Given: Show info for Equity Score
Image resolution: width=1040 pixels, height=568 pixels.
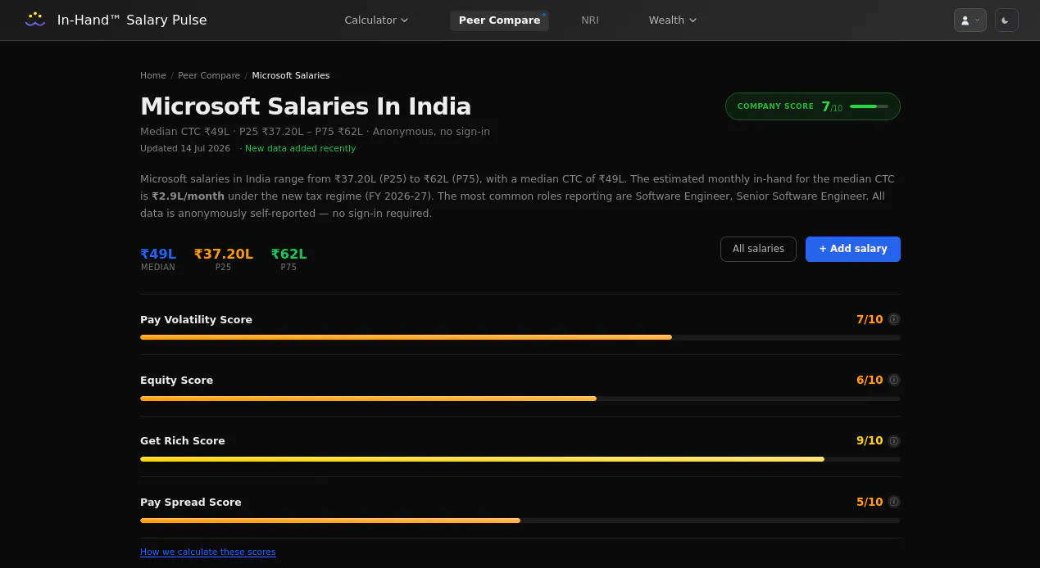Looking at the screenshot, I should [894, 380].
